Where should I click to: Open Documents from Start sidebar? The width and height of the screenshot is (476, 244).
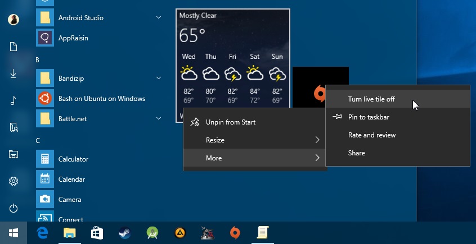[14, 47]
